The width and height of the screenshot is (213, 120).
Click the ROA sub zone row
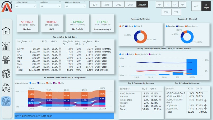click(x=64, y=64)
